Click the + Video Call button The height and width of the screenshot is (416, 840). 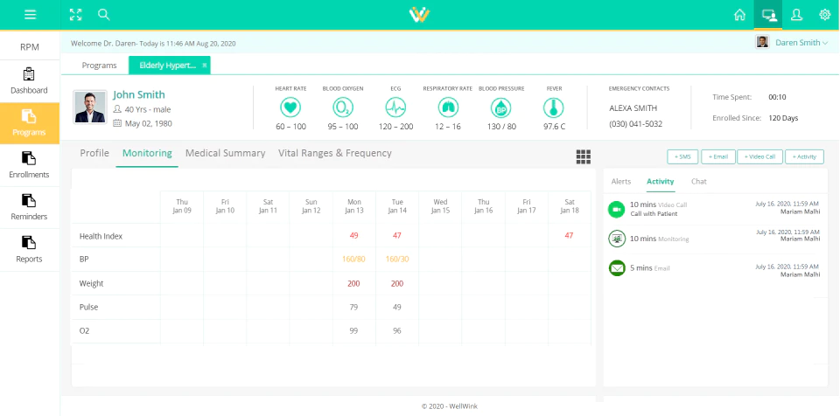pyautogui.click(x=759, y=156)
